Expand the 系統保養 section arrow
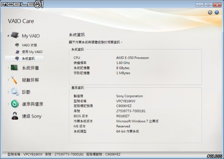 8,68
